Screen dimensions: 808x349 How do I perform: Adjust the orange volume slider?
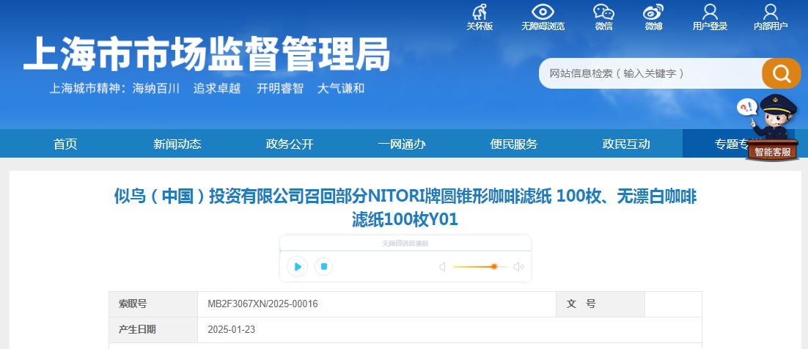pos(480,267)
